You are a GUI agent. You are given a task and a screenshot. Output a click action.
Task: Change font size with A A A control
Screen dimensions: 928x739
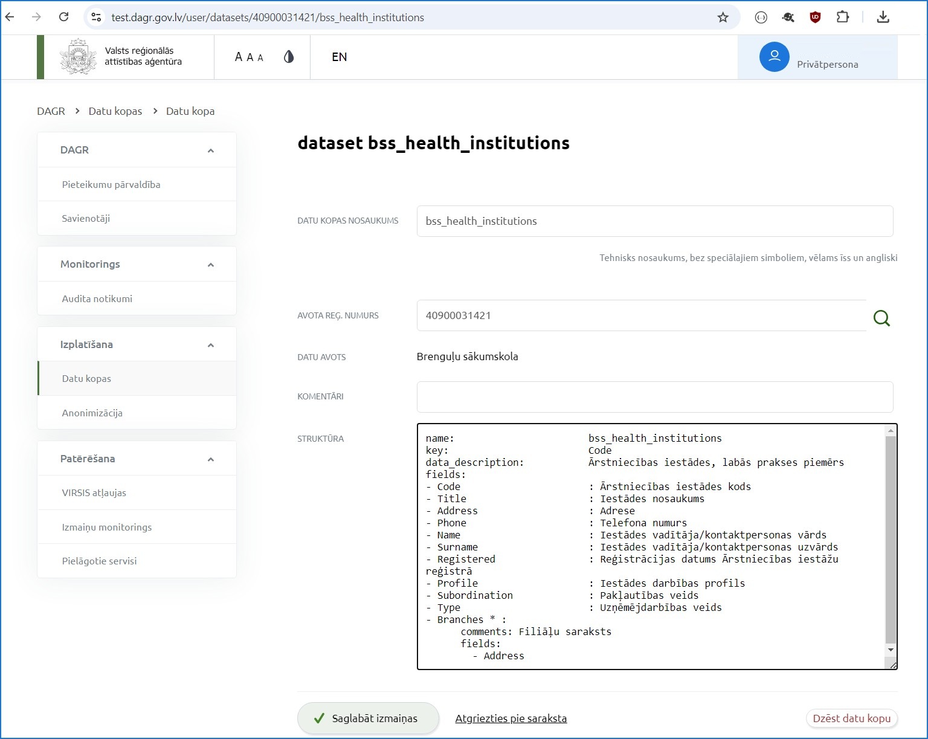point(249,57)
